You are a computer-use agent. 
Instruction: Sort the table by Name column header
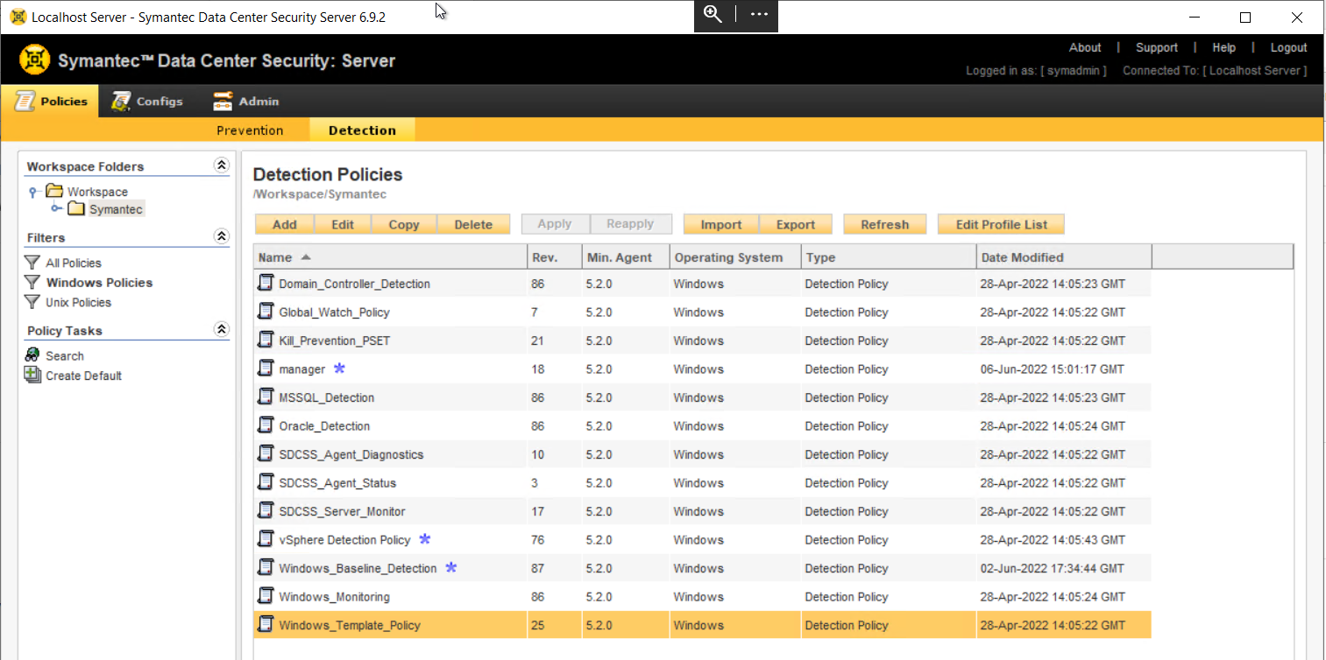coord(275,257)
